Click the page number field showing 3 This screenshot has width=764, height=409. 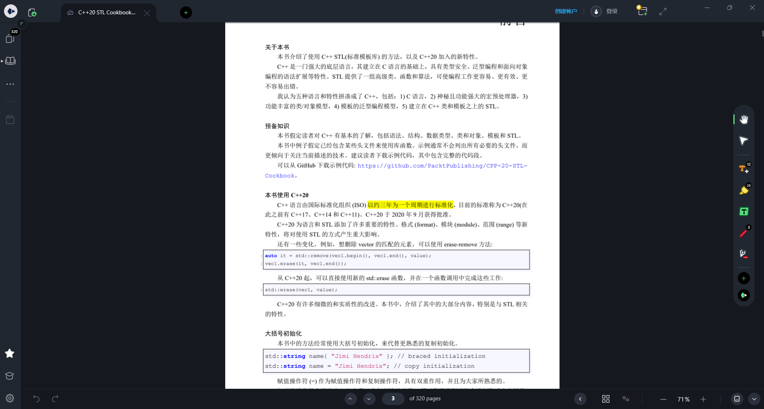[393, 399]
